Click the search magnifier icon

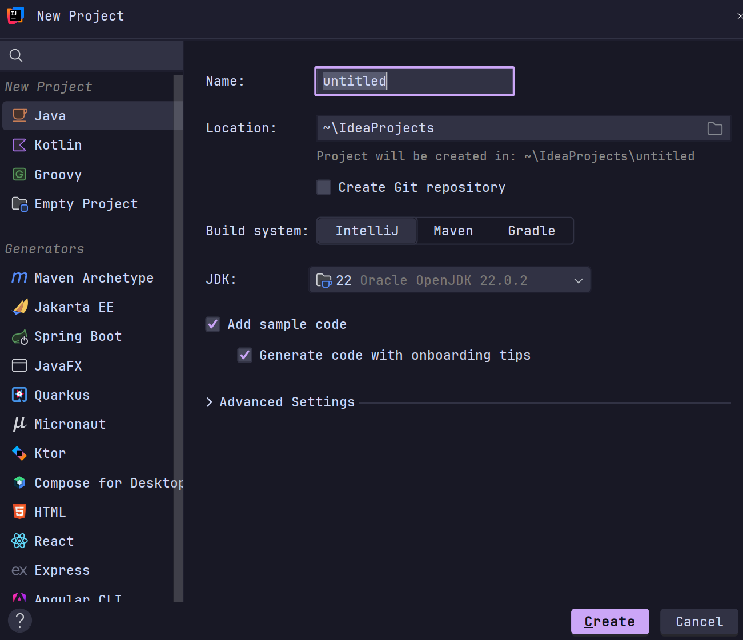point(16,55)
